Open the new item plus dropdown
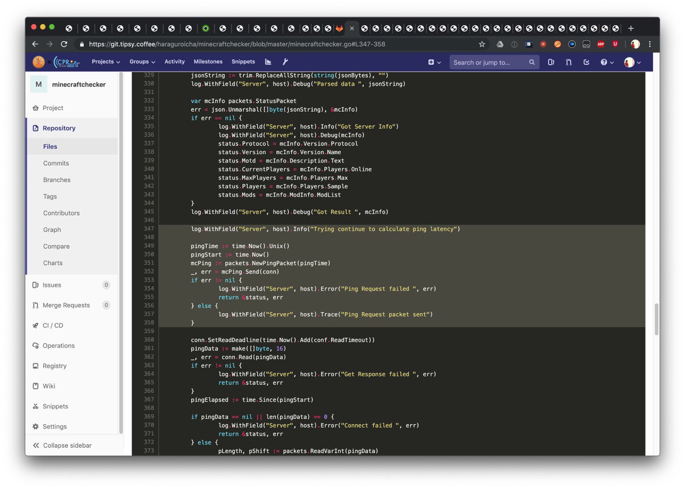685x489 pixels. [435, 63]
